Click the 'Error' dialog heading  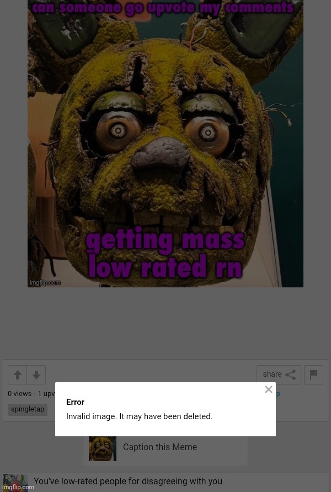(x=75, y=402)
